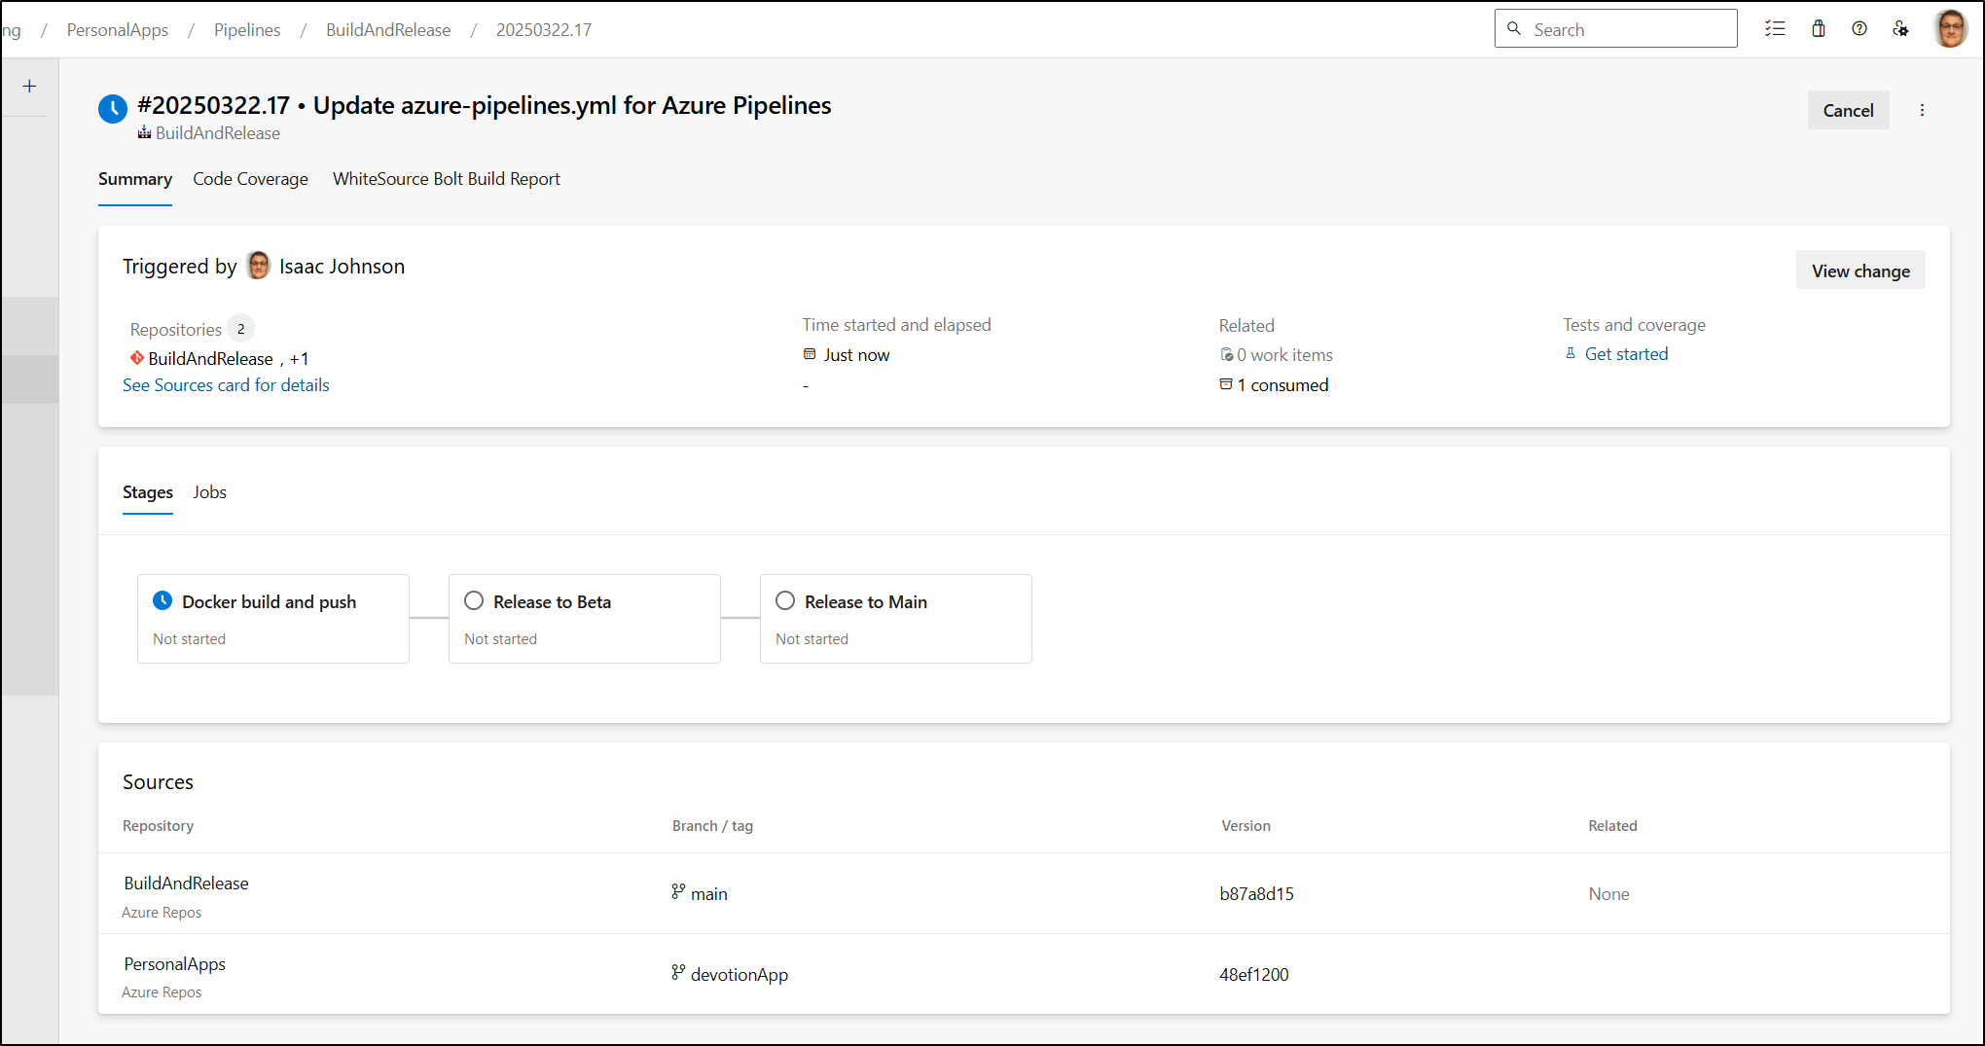
Task: Click BuildAndRelease in the Sources table
Action: click(x=186, y=884)
